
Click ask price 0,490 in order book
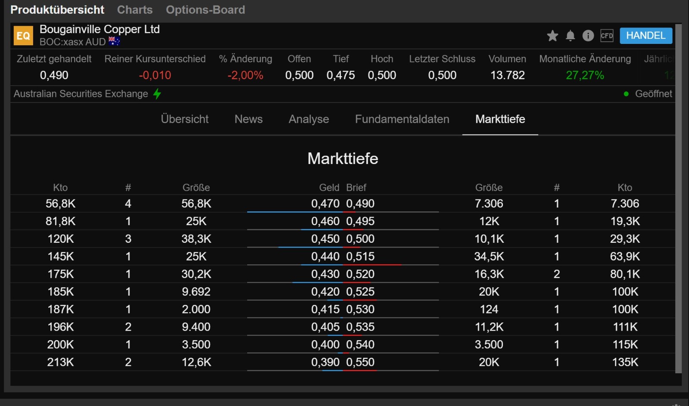point(360,204)
